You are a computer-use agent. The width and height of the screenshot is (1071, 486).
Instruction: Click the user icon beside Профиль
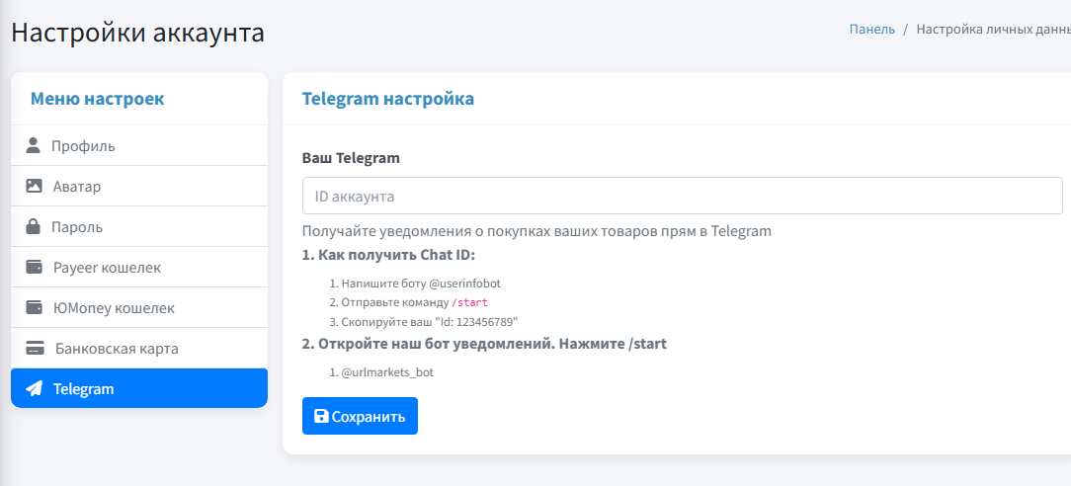(34, 146)
